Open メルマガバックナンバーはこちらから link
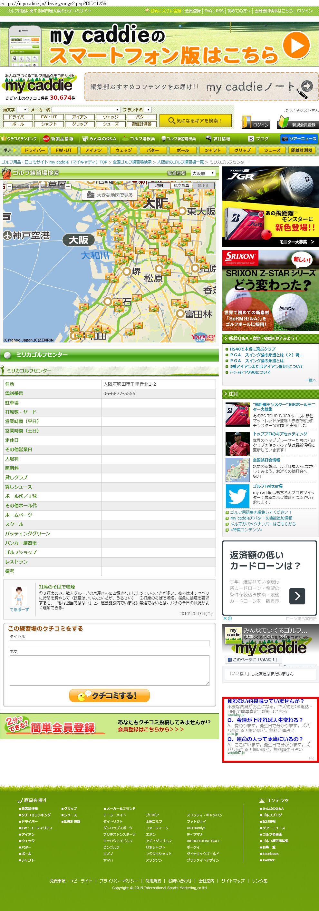This screenshot has height=911, width=319. 263,524
